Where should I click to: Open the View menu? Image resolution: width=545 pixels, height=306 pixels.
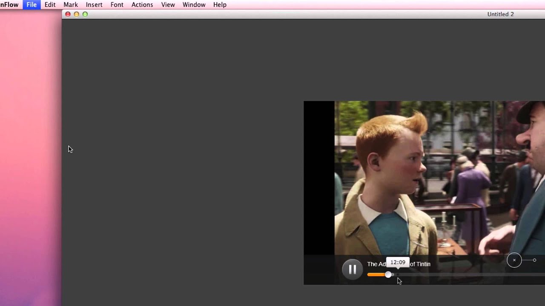tap(168, 5)
